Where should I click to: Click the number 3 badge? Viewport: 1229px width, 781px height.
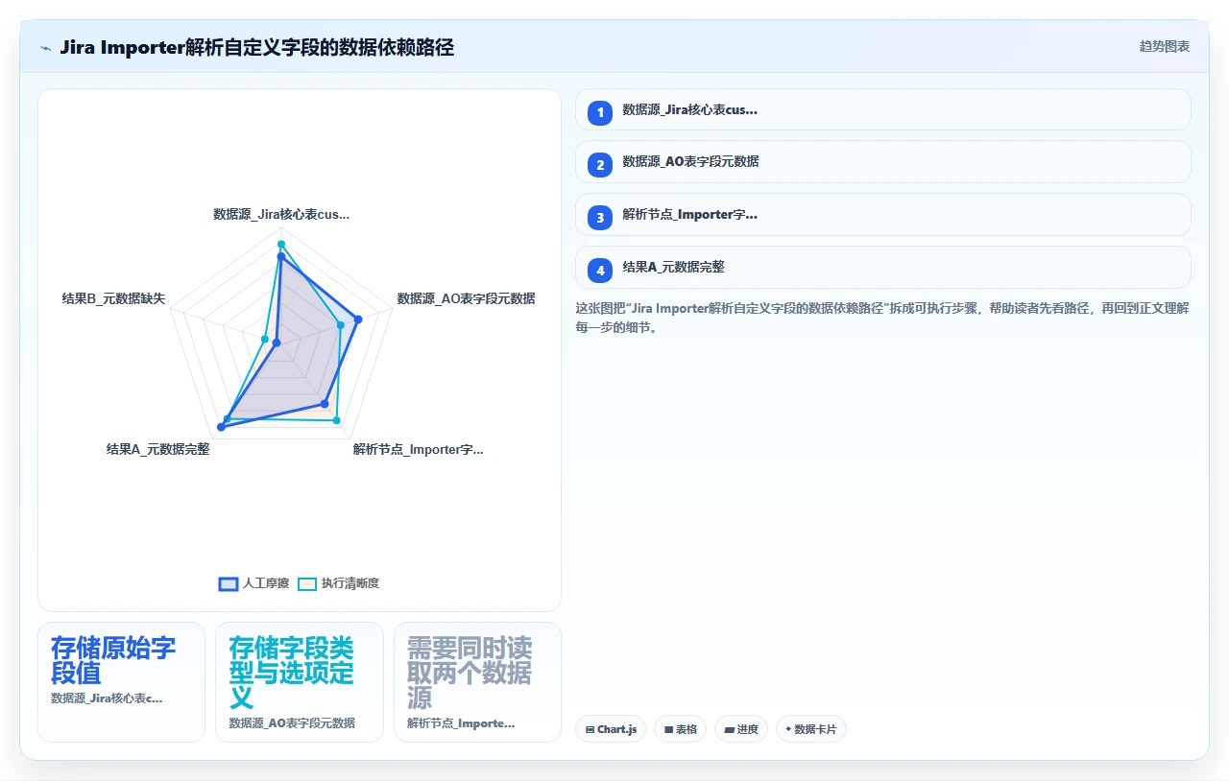click(600, 218)
